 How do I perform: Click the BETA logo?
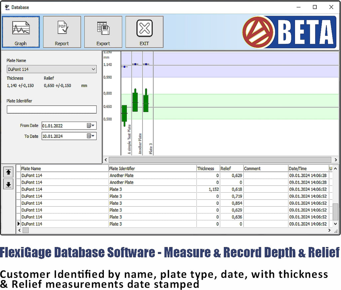click(x=289, y=32)
